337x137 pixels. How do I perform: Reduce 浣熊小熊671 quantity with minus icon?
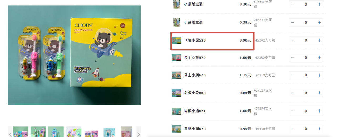coord(293,111)
